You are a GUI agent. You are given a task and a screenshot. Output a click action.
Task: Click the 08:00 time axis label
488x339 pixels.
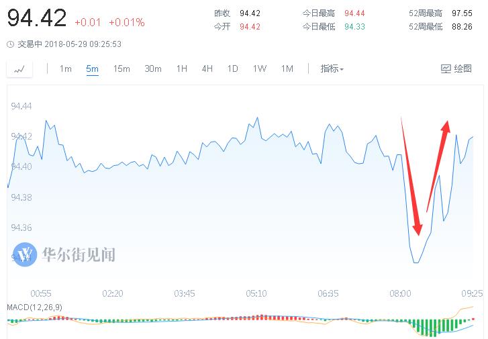pyautogui.click(x=401, y=293)
